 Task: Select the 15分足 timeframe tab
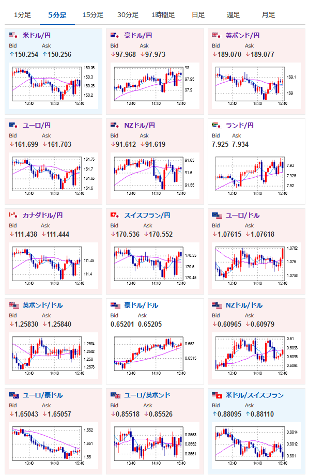[x=92, y=15]
